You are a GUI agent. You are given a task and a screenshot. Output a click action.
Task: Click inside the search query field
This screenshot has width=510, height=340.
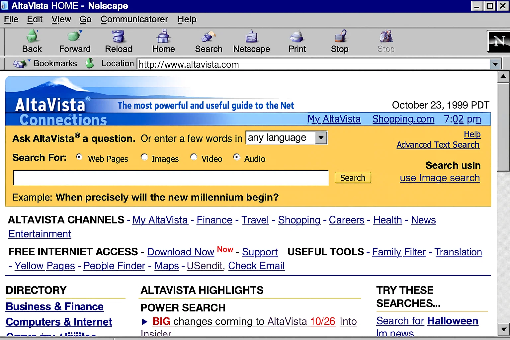click(171, 178)
